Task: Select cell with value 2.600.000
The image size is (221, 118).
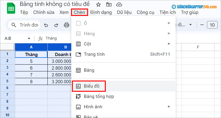Action: pyautogui.click(x=60, y=75)
